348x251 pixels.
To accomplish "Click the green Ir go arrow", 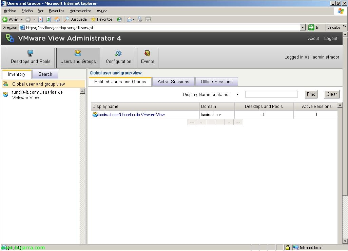I will [311, 27].
